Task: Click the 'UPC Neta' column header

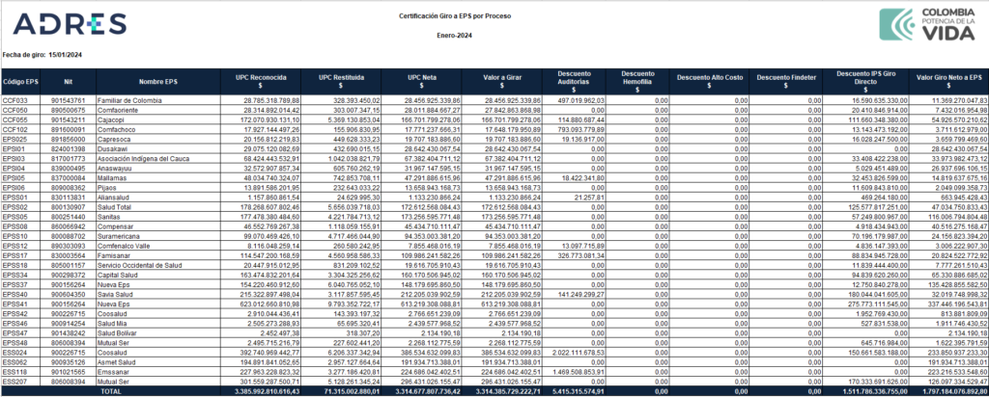Action: 421,81
